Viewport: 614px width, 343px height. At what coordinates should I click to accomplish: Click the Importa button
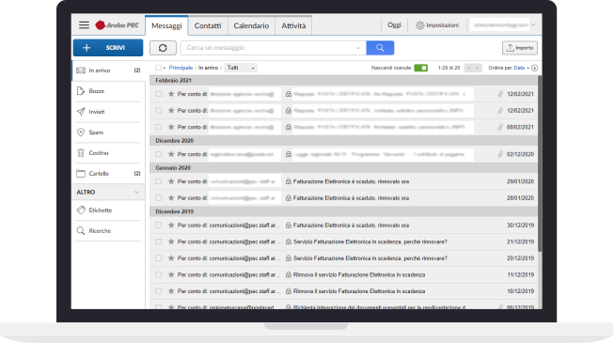pyautogui.click(x=520, y=48)
